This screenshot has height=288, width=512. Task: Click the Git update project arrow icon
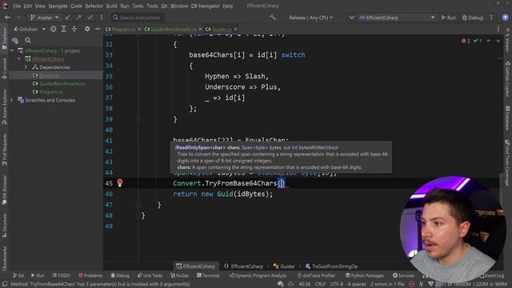[x=67, y=18]
